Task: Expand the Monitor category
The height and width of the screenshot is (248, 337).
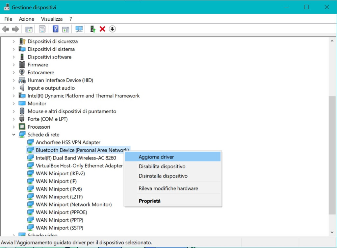Action: pos(14,104)
